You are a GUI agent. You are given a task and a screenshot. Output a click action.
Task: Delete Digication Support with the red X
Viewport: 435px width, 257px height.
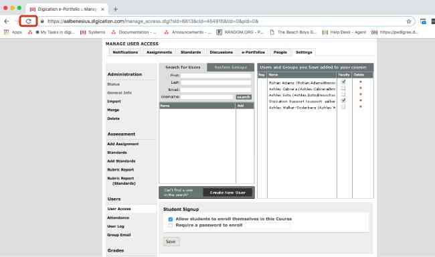pos(361,100)
